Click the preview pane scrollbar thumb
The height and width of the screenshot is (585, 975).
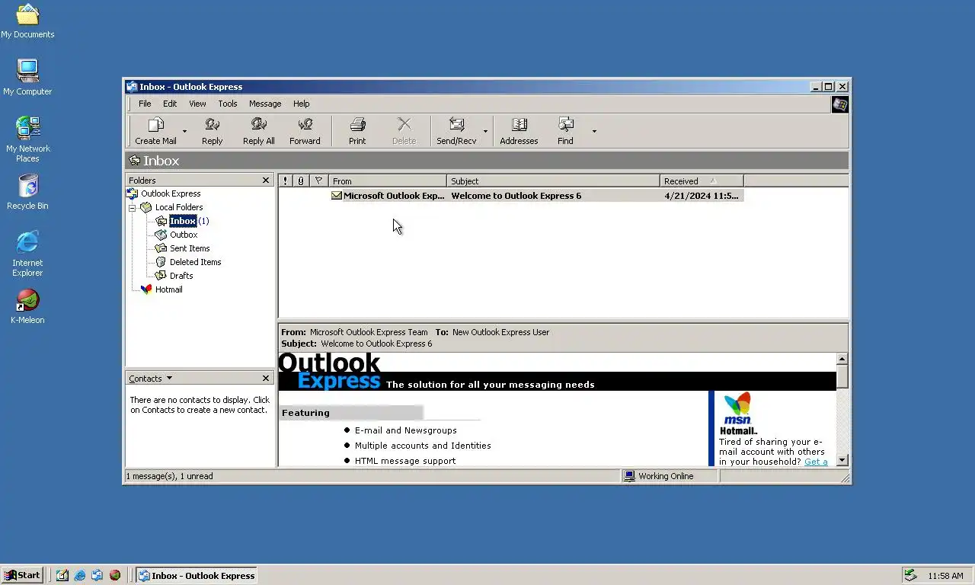coord(842,376)
